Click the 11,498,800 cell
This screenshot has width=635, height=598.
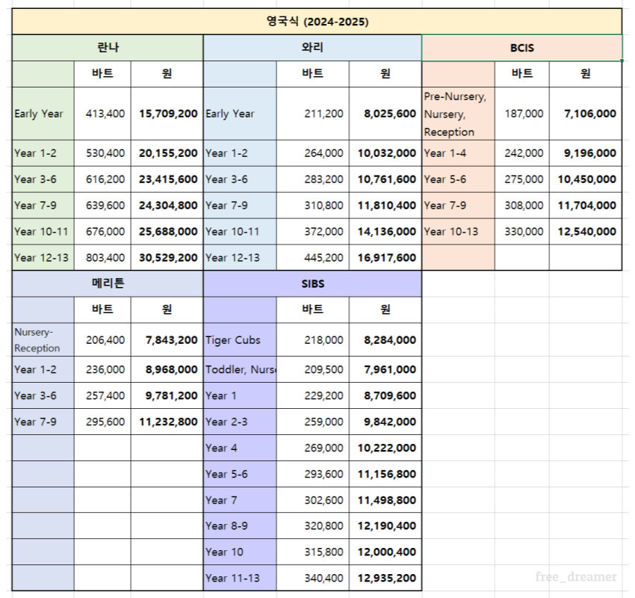pos(385,500)
